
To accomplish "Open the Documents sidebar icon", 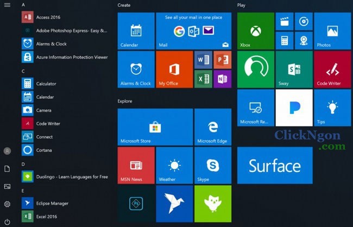I will point(7,169).
